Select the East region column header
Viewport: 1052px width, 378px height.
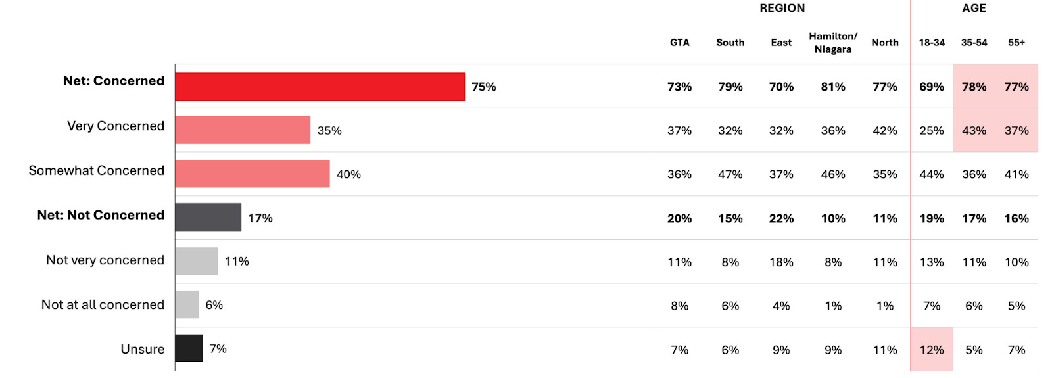(x=781, y=43)
